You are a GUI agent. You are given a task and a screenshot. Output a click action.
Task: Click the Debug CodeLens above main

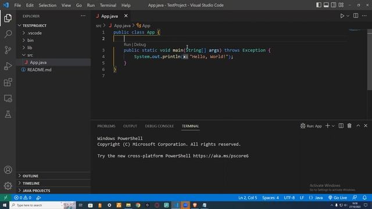[139, 44]
